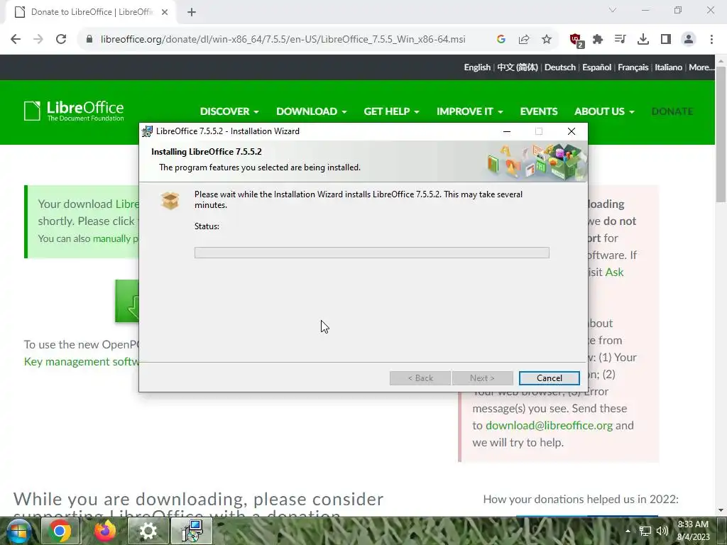Show hidden tray icons arrow
This screenshot has height=545, width=727.
pos(628,531)
